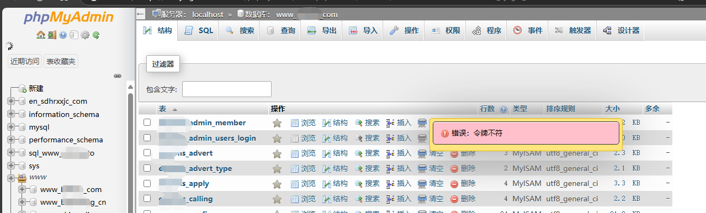Reload navigation panel with green refresh icon
The width and height of the screenshot is (706, 213).
96,35
